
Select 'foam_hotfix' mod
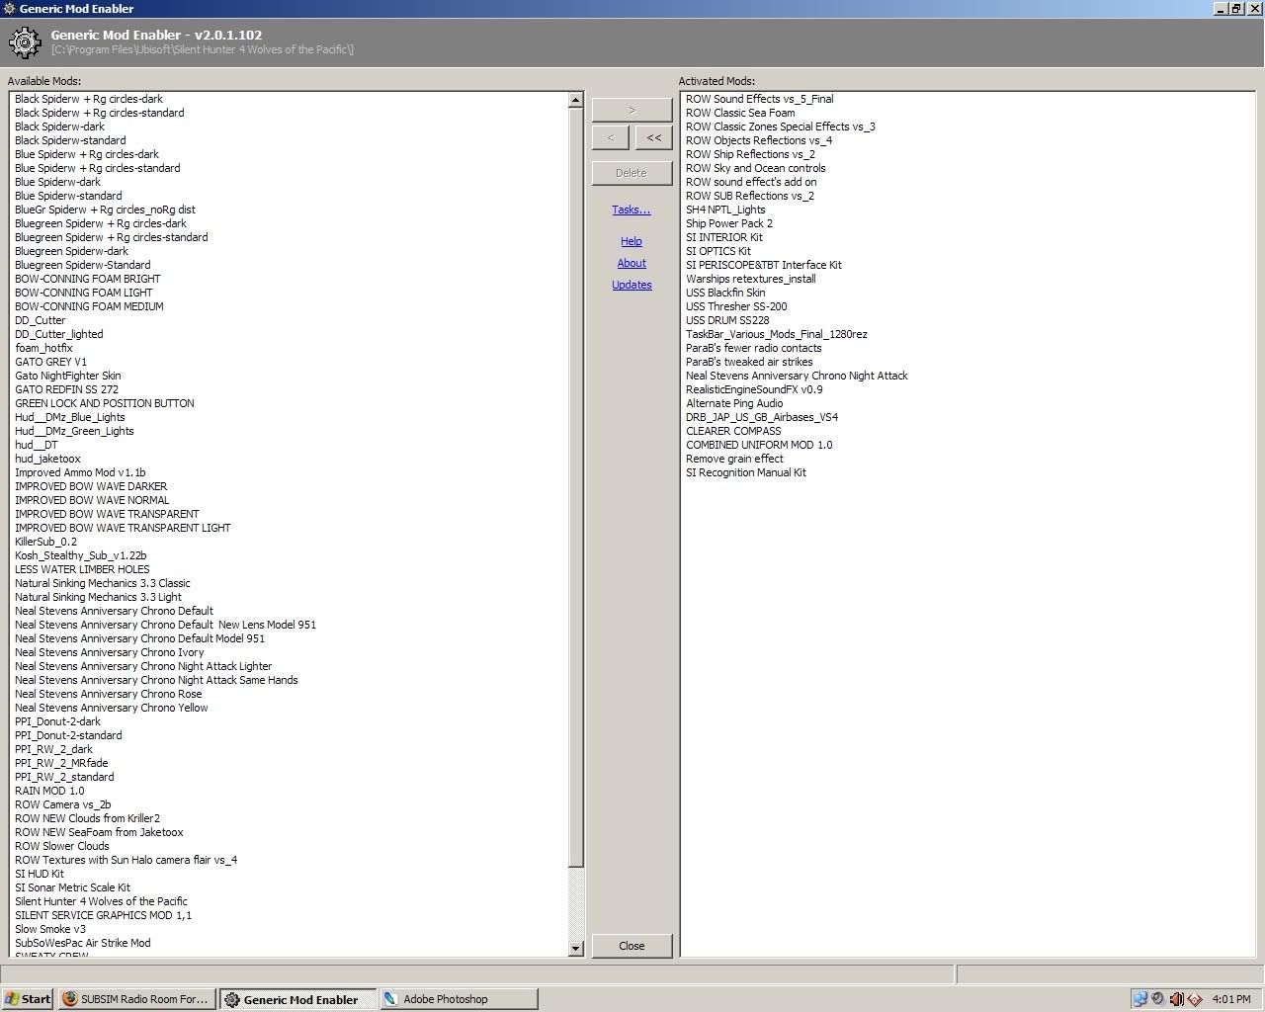[x=43, y=348]
